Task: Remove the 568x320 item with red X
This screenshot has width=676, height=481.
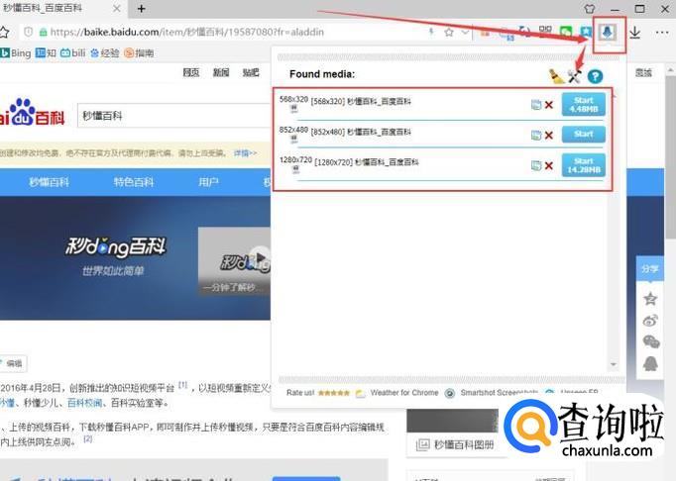Action: (x=549, y=105)
